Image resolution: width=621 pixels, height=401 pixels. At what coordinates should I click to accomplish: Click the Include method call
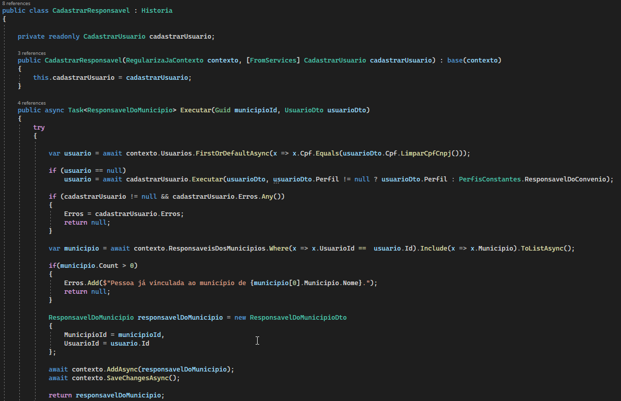pos(434,249)
